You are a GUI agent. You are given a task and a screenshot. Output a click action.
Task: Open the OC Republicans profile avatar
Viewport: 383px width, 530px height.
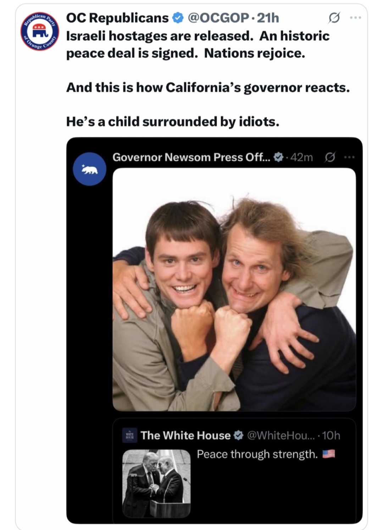[40, 32]
